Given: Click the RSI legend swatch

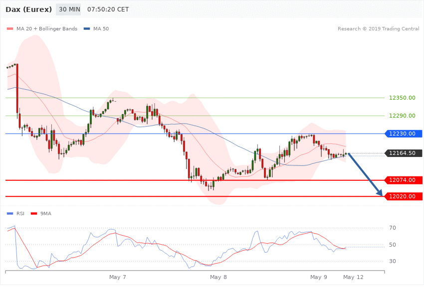Looking at the screenshot, I should [x=10, y=214].
